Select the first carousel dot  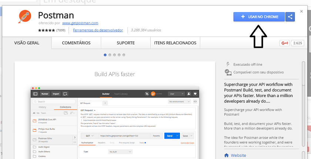[105, 55]
